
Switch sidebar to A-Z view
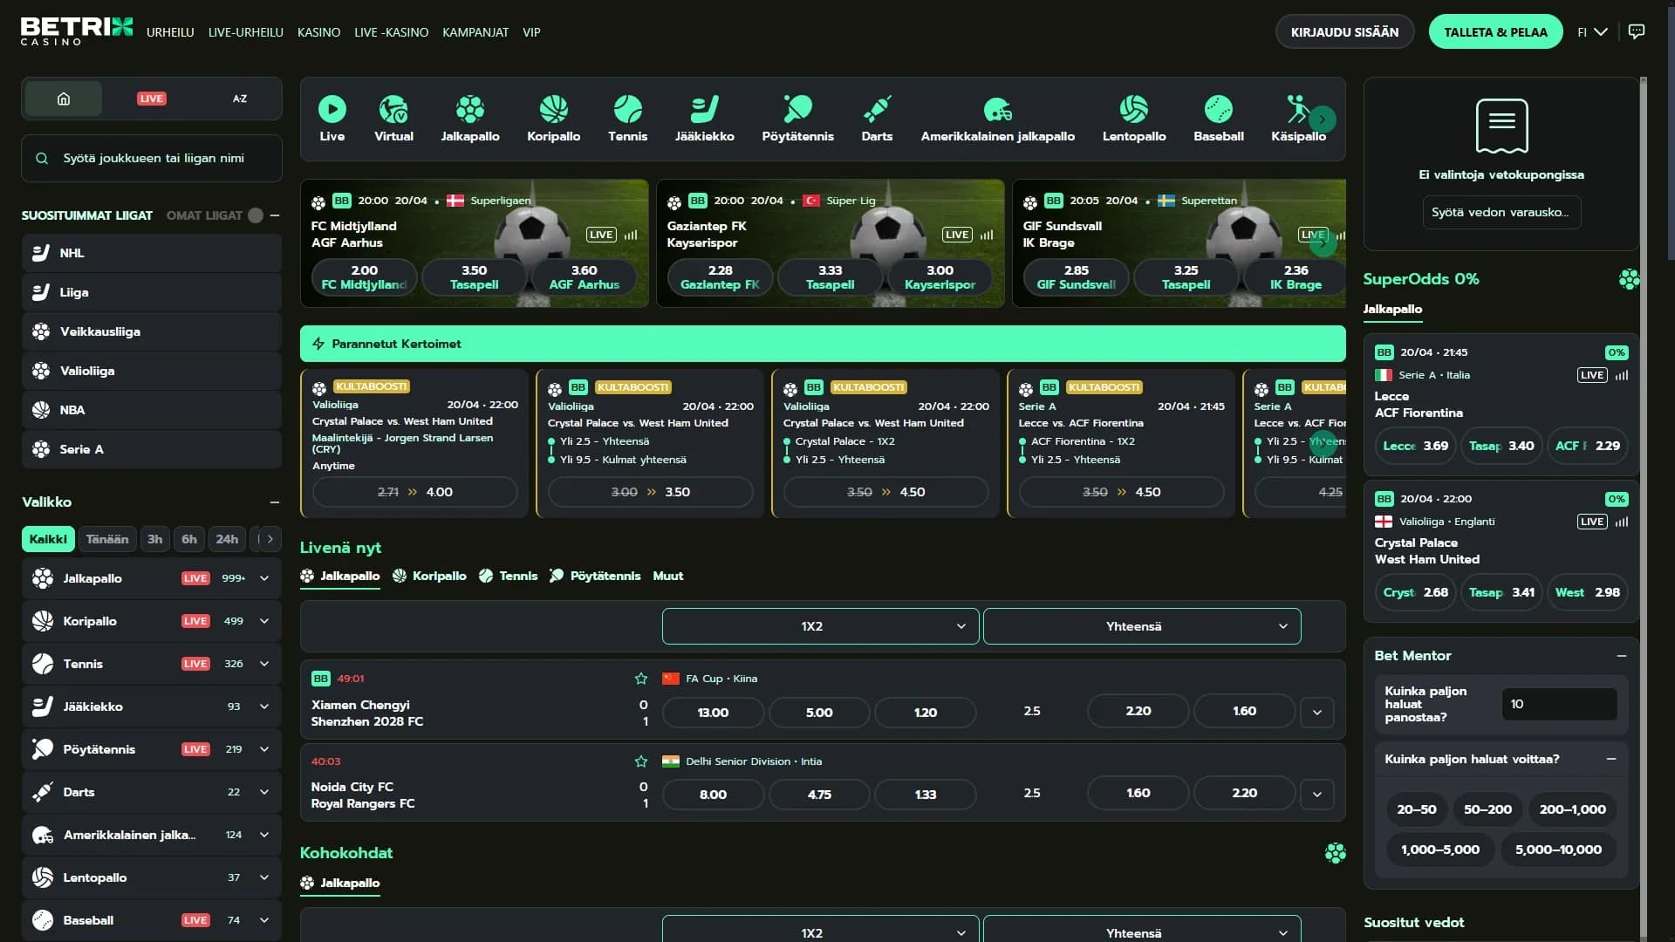[x=240, y=99]
